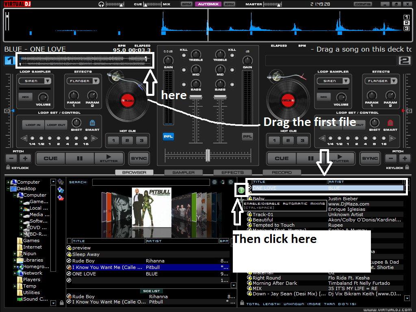Switch to the SAMPLER tab
This screenshot has width=416, height=312.
point(184,172)
